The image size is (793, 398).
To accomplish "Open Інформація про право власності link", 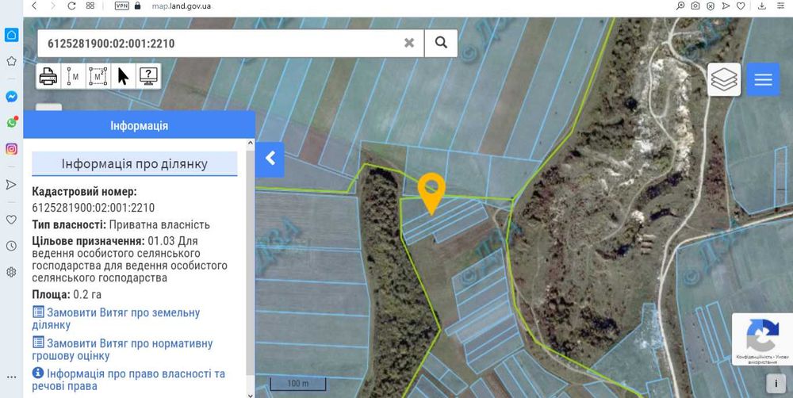I will pos(128,380).
